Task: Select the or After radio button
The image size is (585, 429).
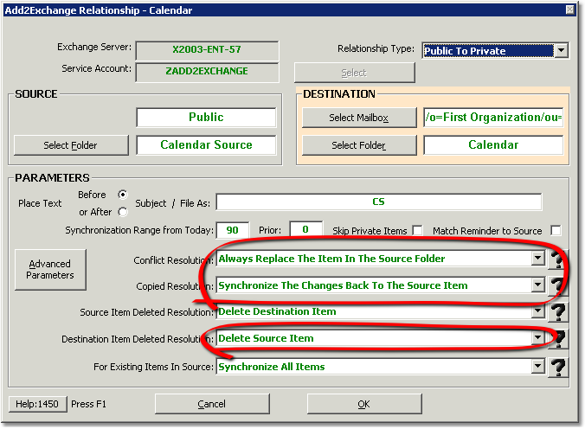Action: (122, 212)
